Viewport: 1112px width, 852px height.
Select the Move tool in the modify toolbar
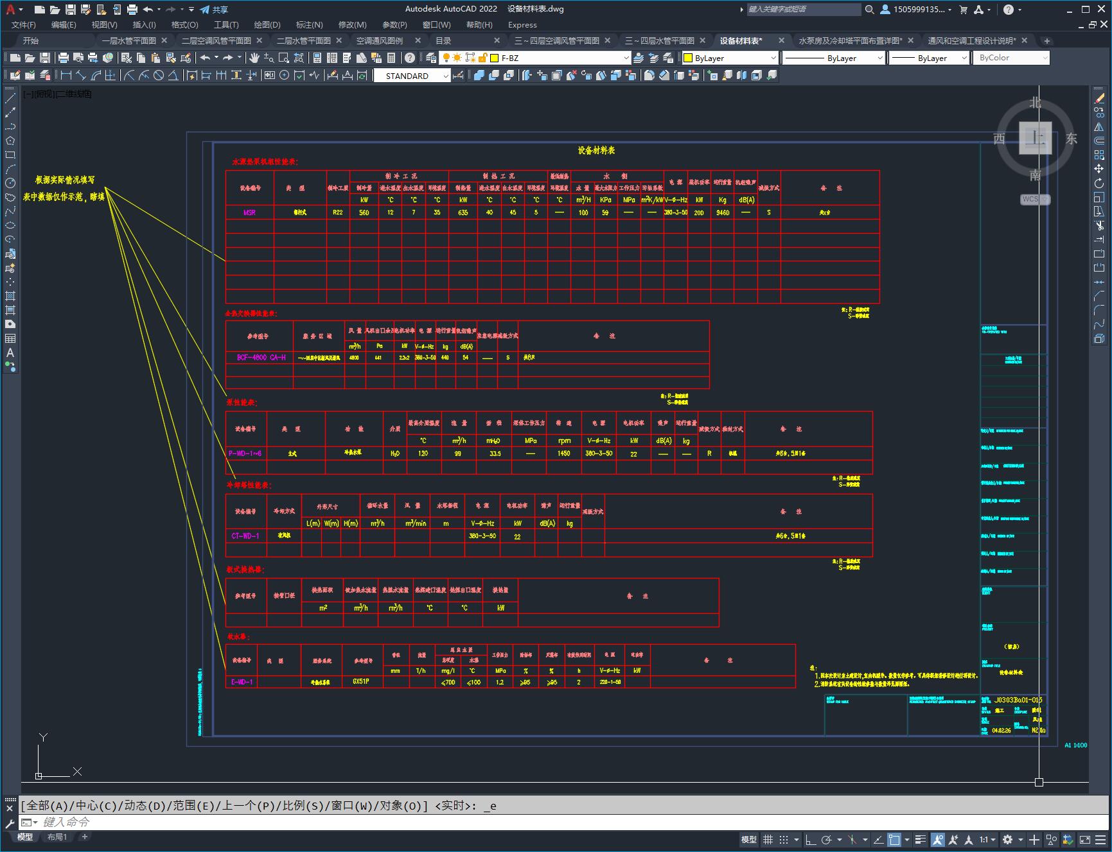click(x=1099, y=170)
